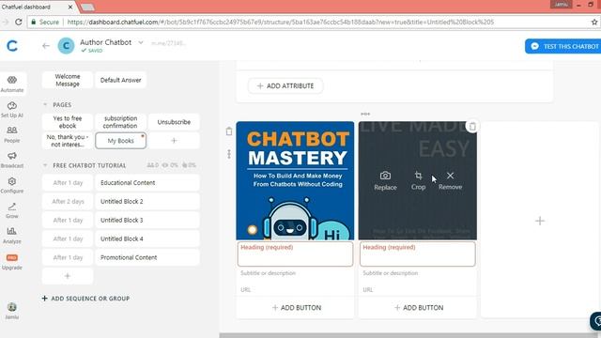
Task: Expand the Author Chatbot dropdown arrow
Action: pos(141,42)
